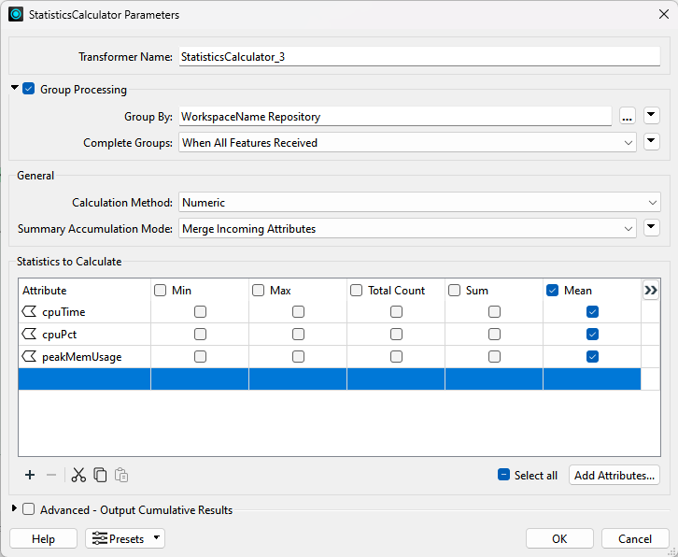The width and height of the screenshot is (678, 557).
Task: Copy selected row icon
Action: pos(100,475)
